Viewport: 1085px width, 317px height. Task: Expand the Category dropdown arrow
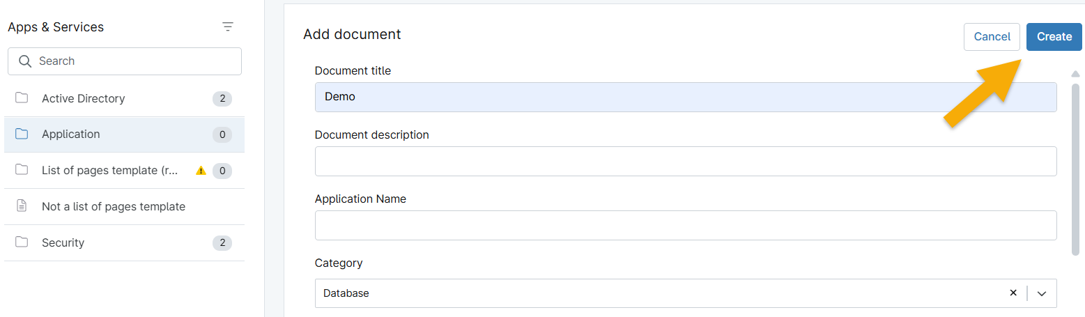click(x=1042, y=293)
